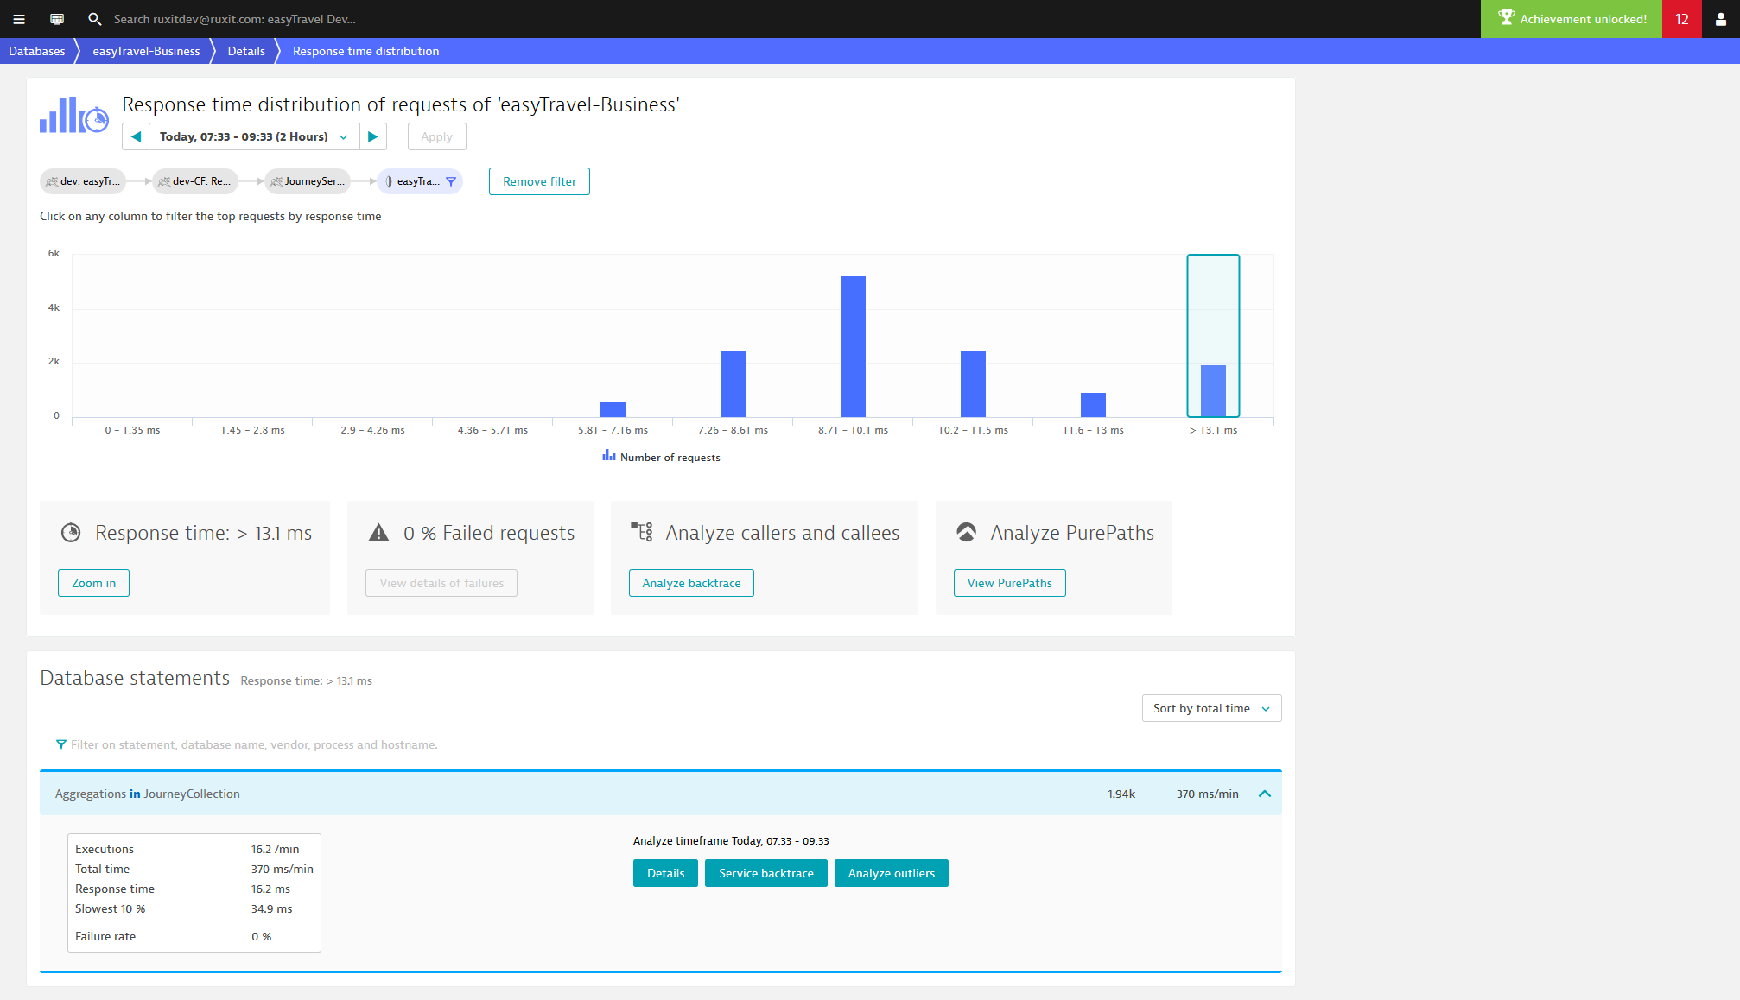Click the filter funnel icon in statements
Screen dimensions: 1740x1000
(61, 744)
